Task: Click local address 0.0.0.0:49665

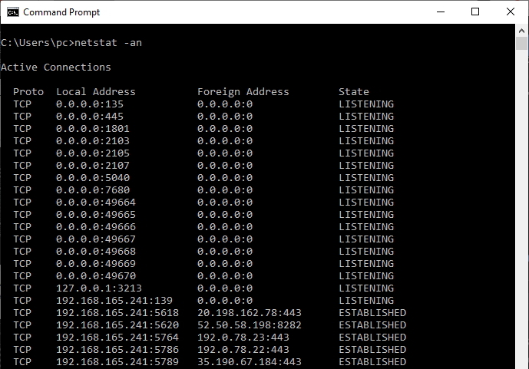Action: [96, 214]
